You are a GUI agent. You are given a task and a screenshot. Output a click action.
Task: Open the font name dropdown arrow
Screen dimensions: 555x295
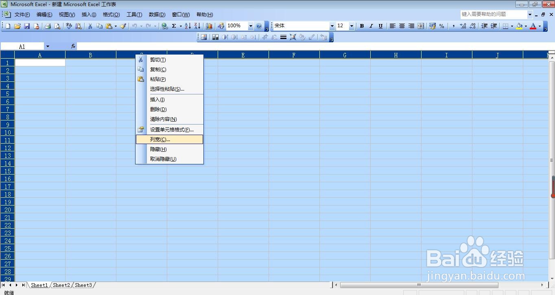tap(332, 26)
